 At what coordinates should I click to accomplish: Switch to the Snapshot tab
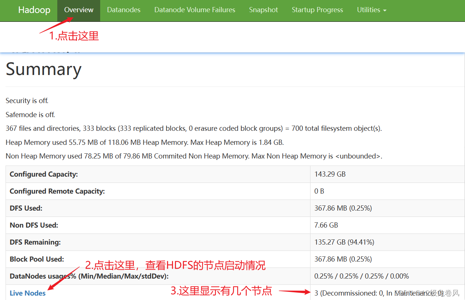(263, 10)
